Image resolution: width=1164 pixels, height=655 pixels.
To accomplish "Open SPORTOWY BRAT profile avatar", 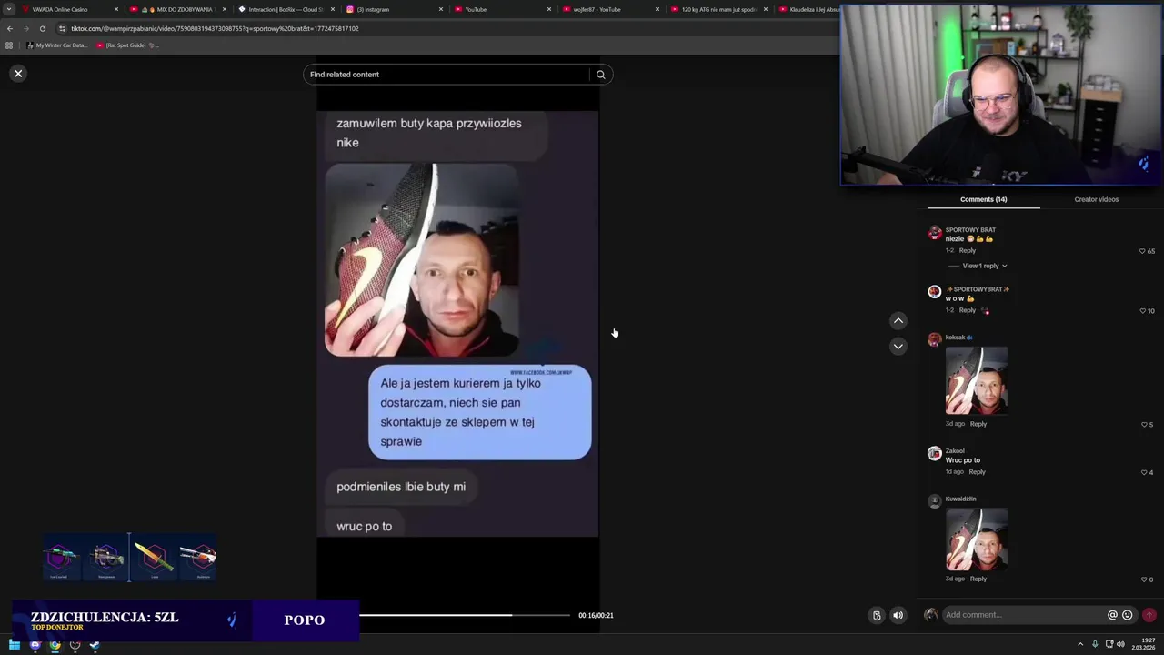I will [x=934, y=233].
